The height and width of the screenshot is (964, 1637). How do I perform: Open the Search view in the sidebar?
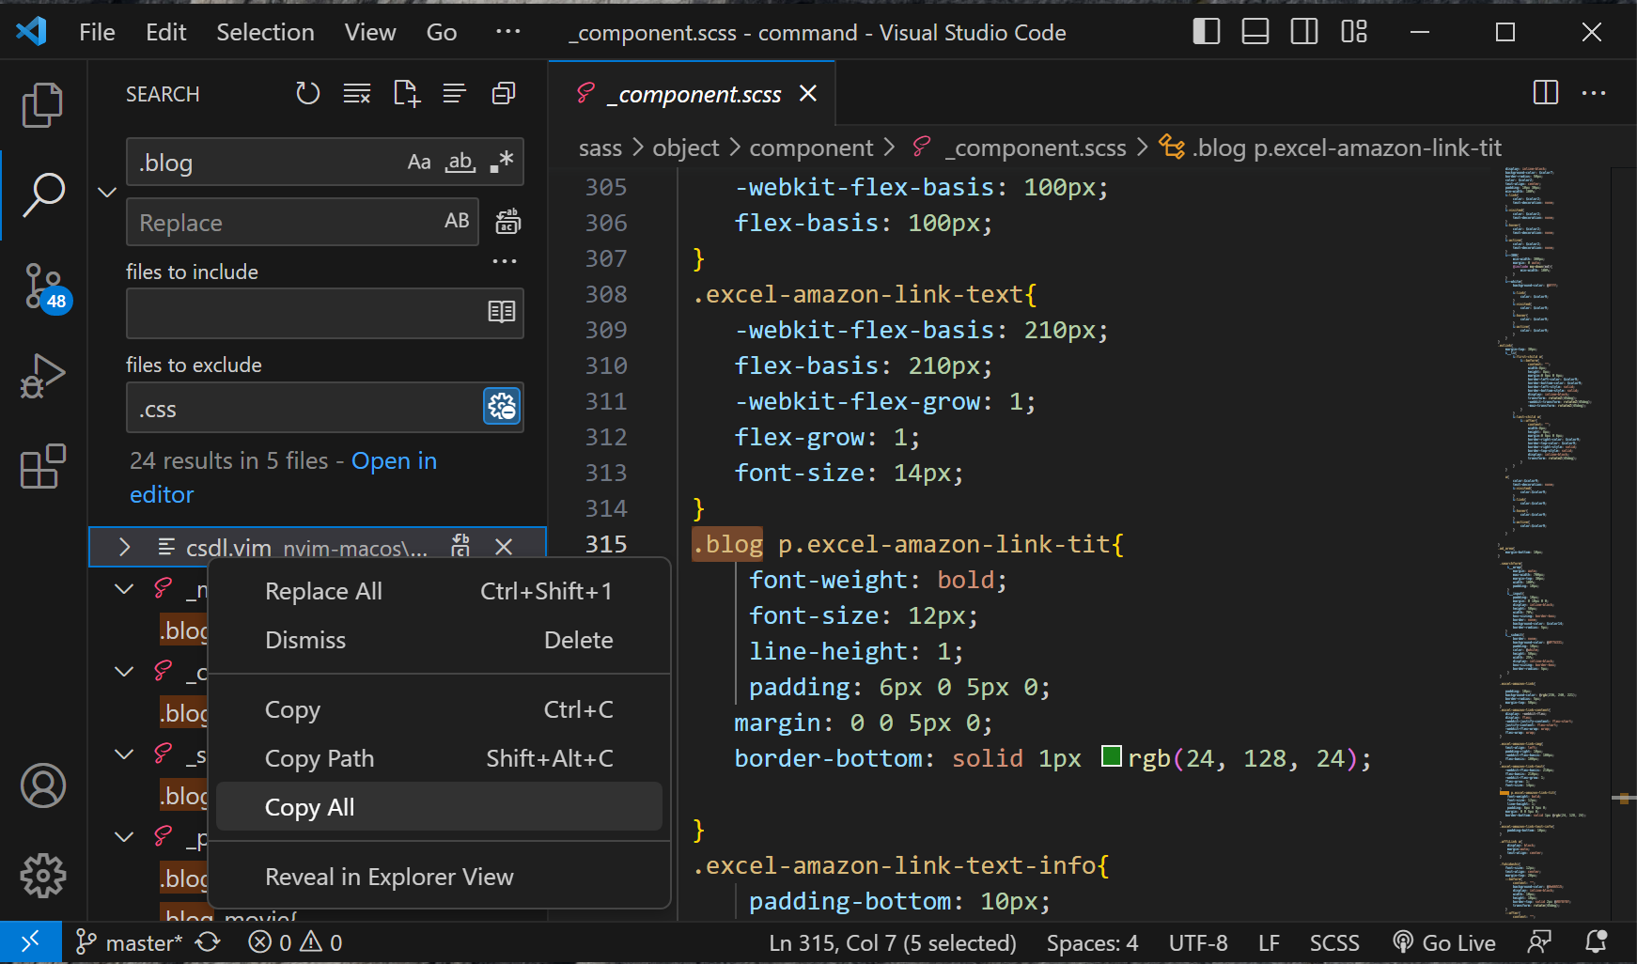click(x=42, y=194)
